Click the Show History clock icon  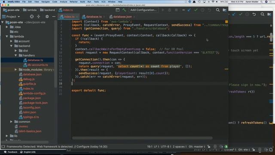click(x=202, y=10)
